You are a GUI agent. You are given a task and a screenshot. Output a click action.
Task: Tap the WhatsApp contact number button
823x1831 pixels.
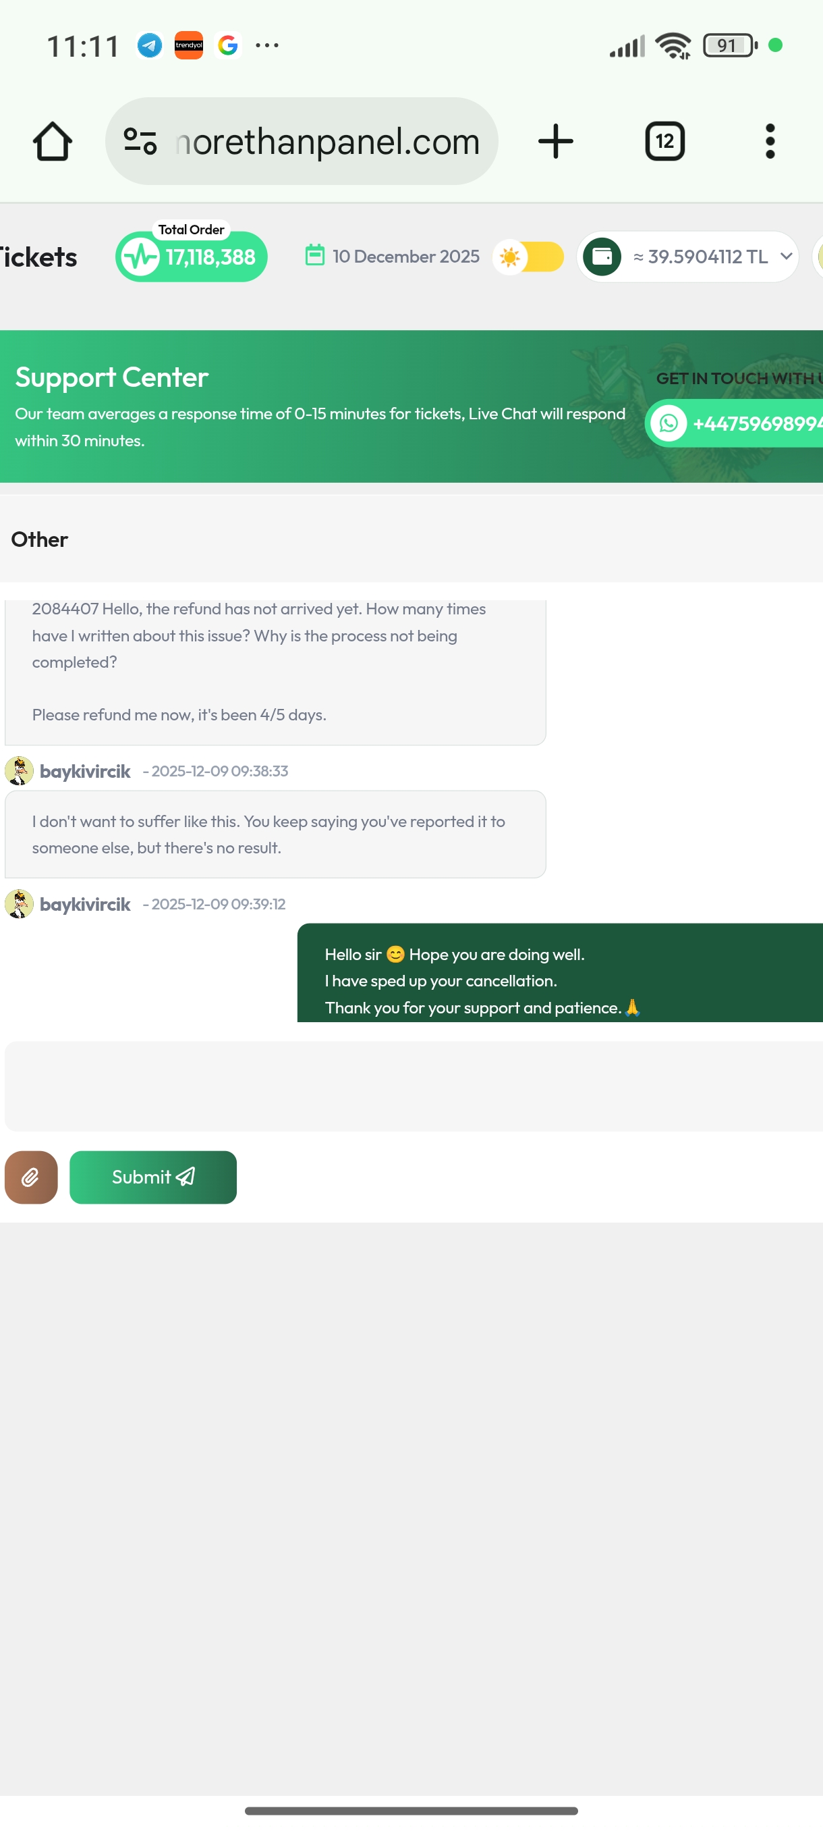[x=734, y=423]
